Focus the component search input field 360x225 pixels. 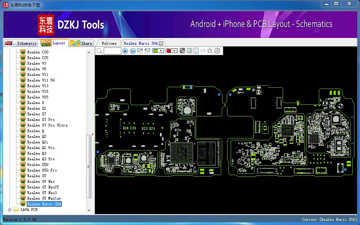(x=112, y=51)
